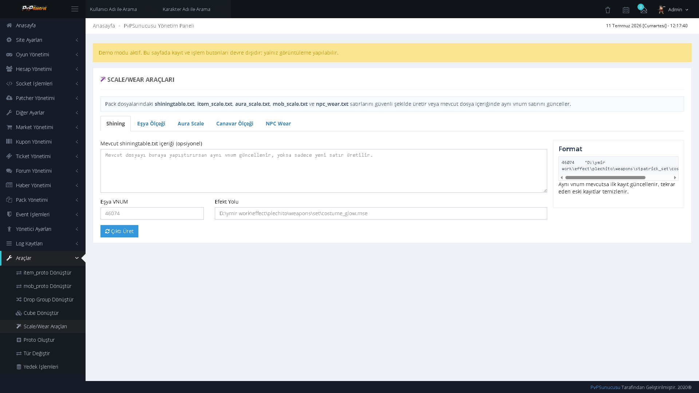
Task: Click the Yönetici Ayarları person icon
Action: coord(9,229)
